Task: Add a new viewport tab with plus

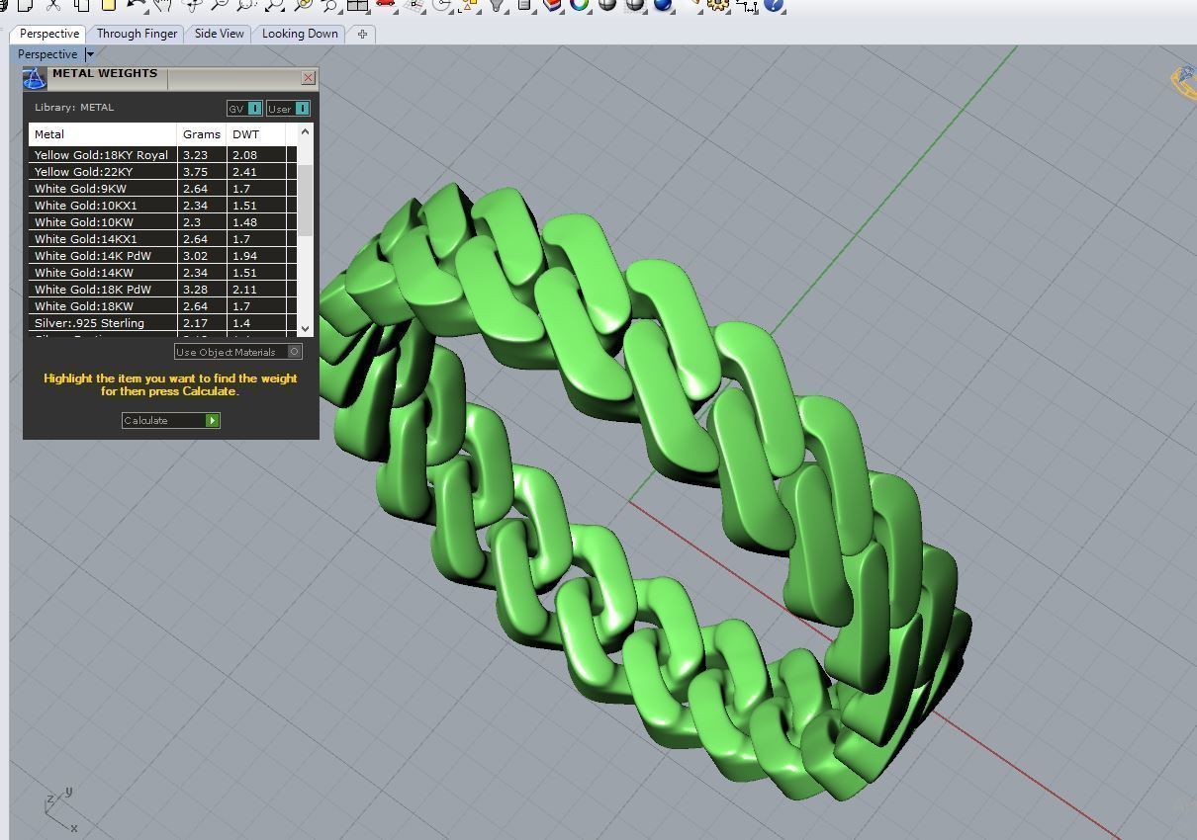Action: [362, 34]
